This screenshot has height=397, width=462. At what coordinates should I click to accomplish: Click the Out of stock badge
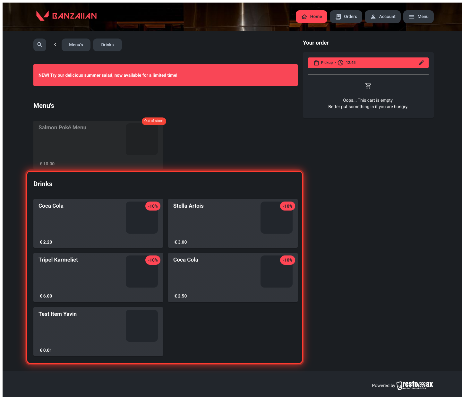pyautogui.click(x=154, y=121)
